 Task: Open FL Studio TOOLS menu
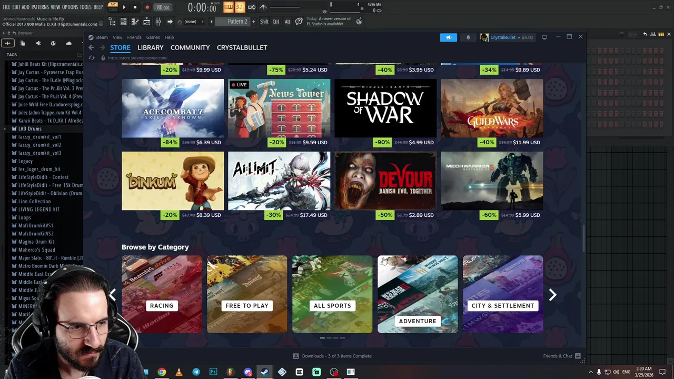(85, 7)
